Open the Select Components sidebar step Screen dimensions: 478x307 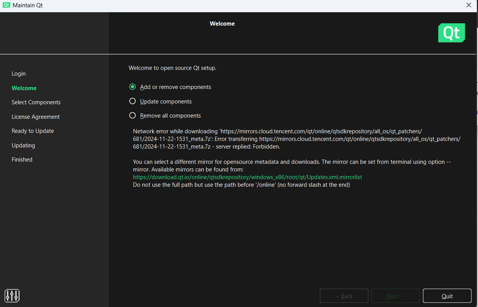(x=36, y=102)
